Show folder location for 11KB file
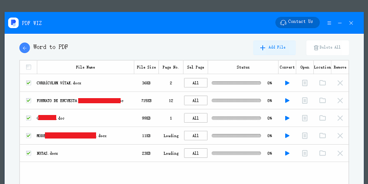This screenshot has width=368, height=184. 323,135
